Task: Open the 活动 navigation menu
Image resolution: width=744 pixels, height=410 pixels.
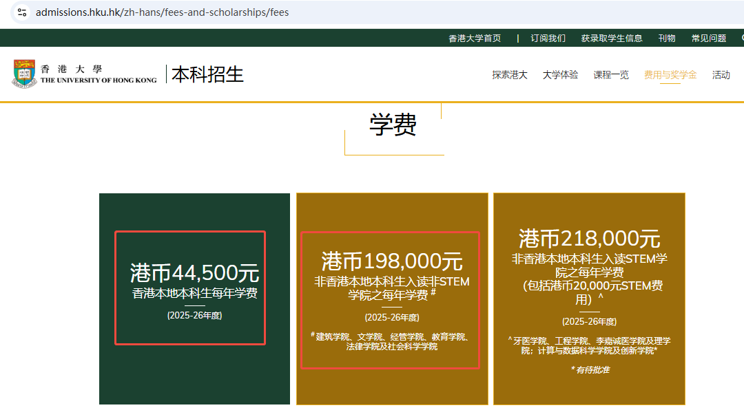Action: coord(721,75)
